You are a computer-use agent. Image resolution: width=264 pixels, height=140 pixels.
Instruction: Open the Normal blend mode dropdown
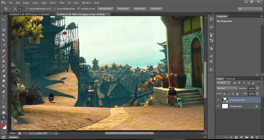click(x=227, y=88)
